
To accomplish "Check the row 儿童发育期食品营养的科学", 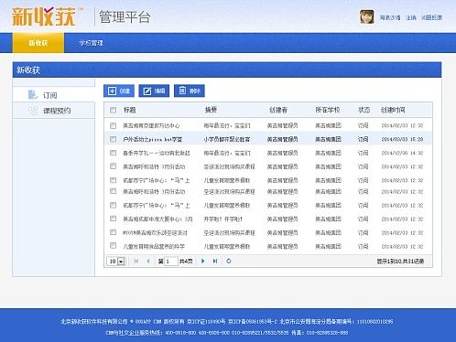I will (113, 246).
